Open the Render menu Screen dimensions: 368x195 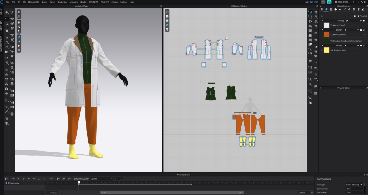click(83, 2)
